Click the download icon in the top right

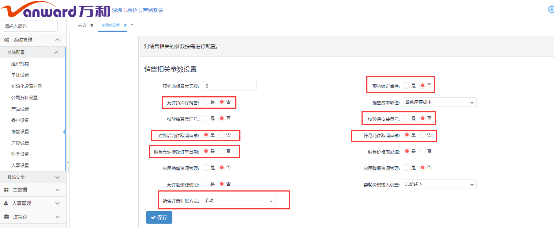[551, 9]
